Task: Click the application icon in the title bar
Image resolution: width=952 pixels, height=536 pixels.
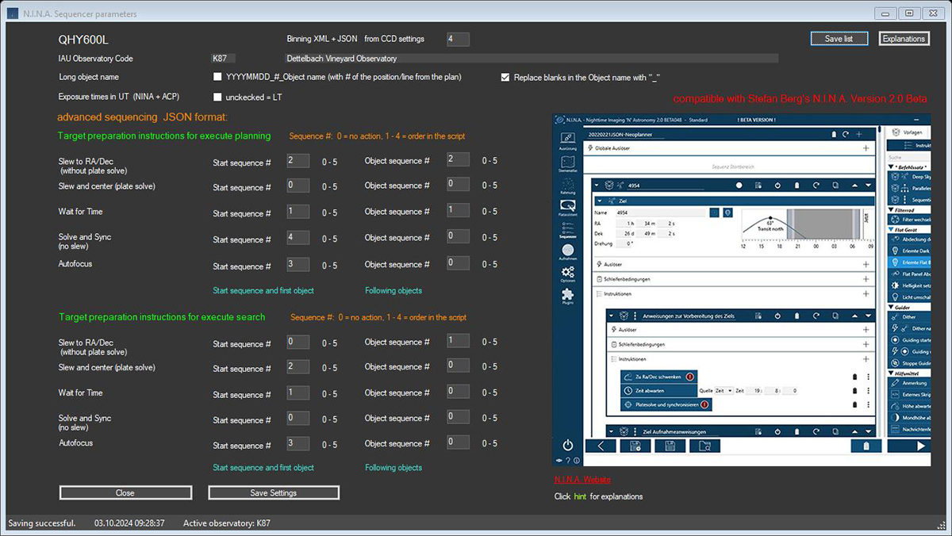Action: 14,13
